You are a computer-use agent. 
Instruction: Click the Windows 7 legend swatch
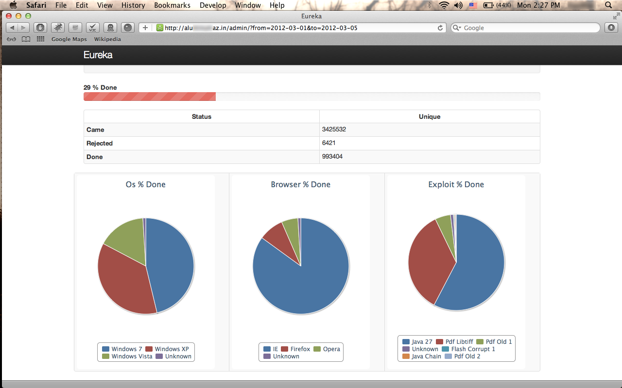coord(105,349)
